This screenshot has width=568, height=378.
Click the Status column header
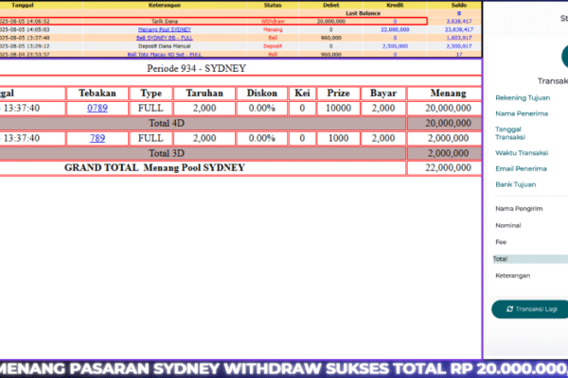point(273,5)
